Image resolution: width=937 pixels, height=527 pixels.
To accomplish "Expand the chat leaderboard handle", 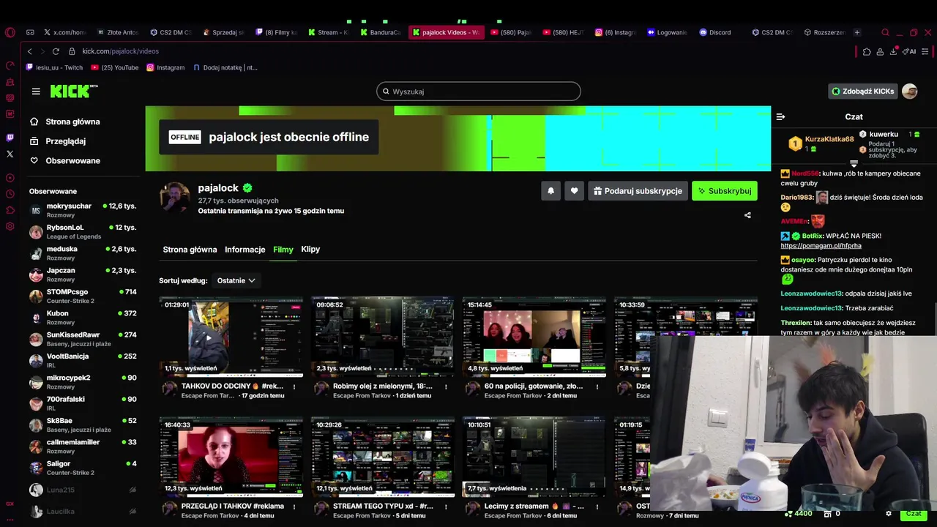I will (x=854, y=164).
